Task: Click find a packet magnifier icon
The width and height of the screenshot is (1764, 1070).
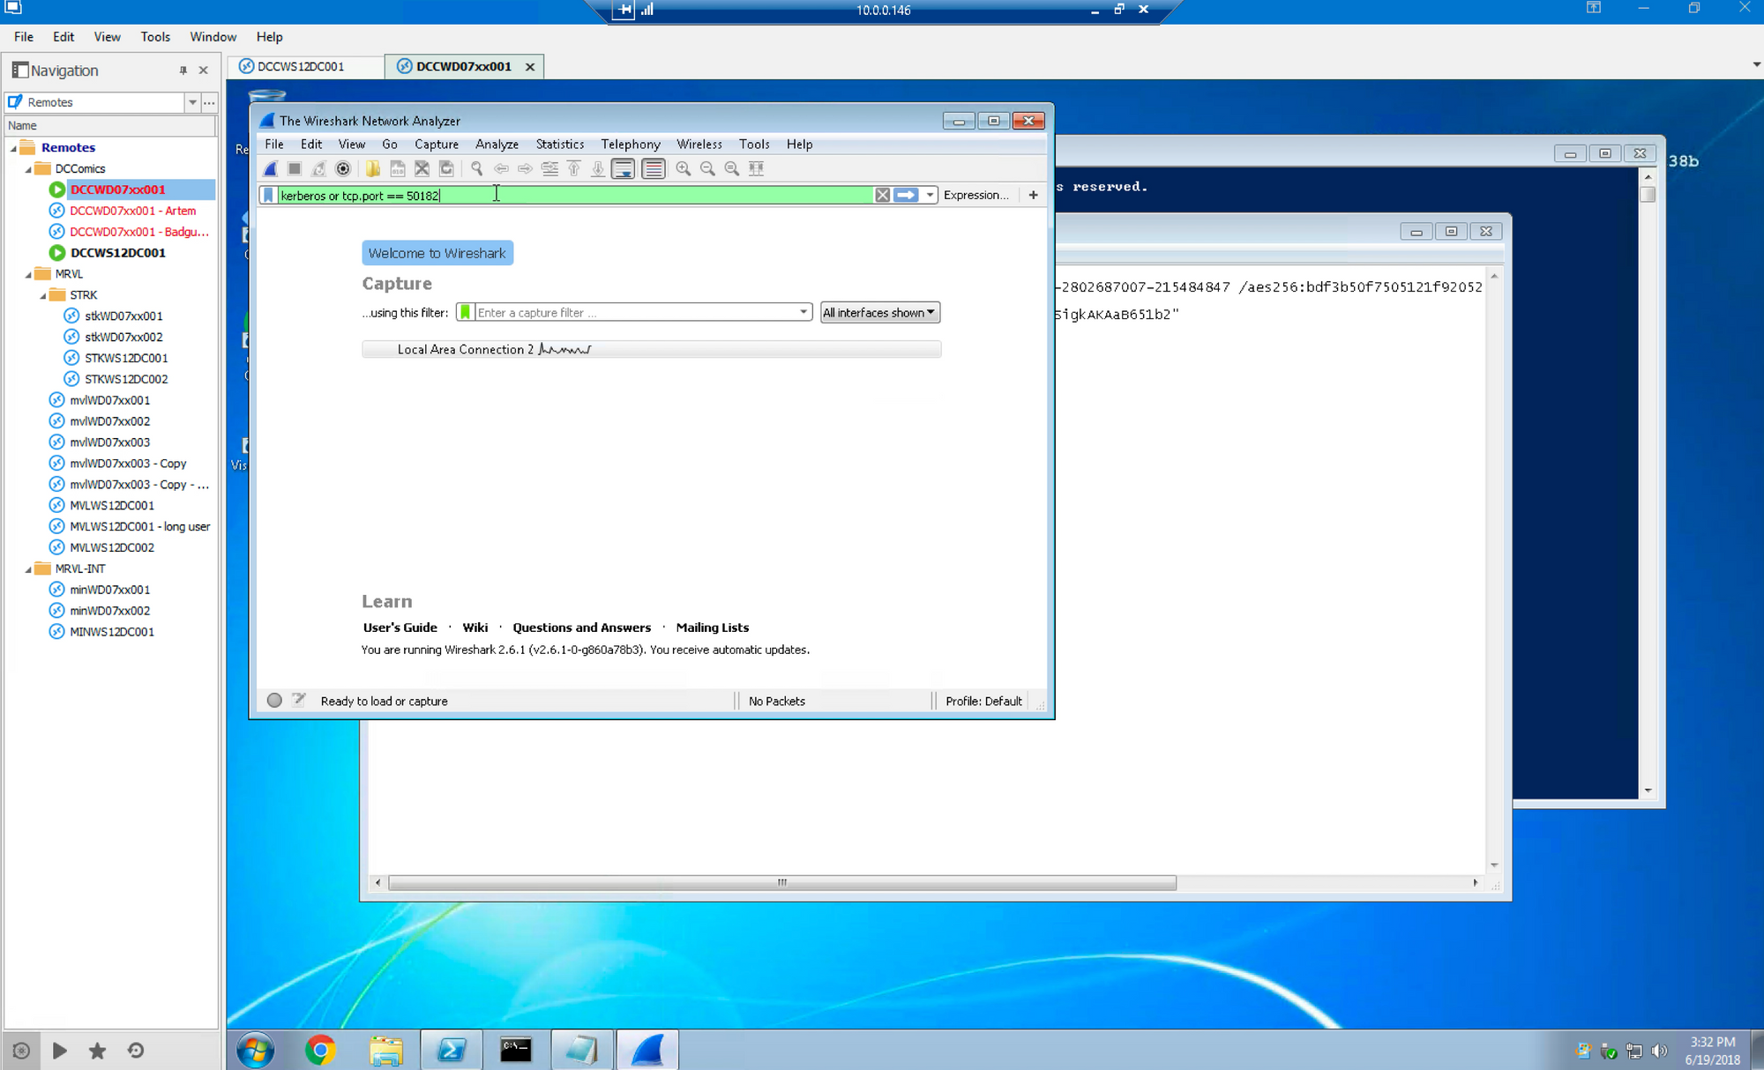Action: point(476,168)
